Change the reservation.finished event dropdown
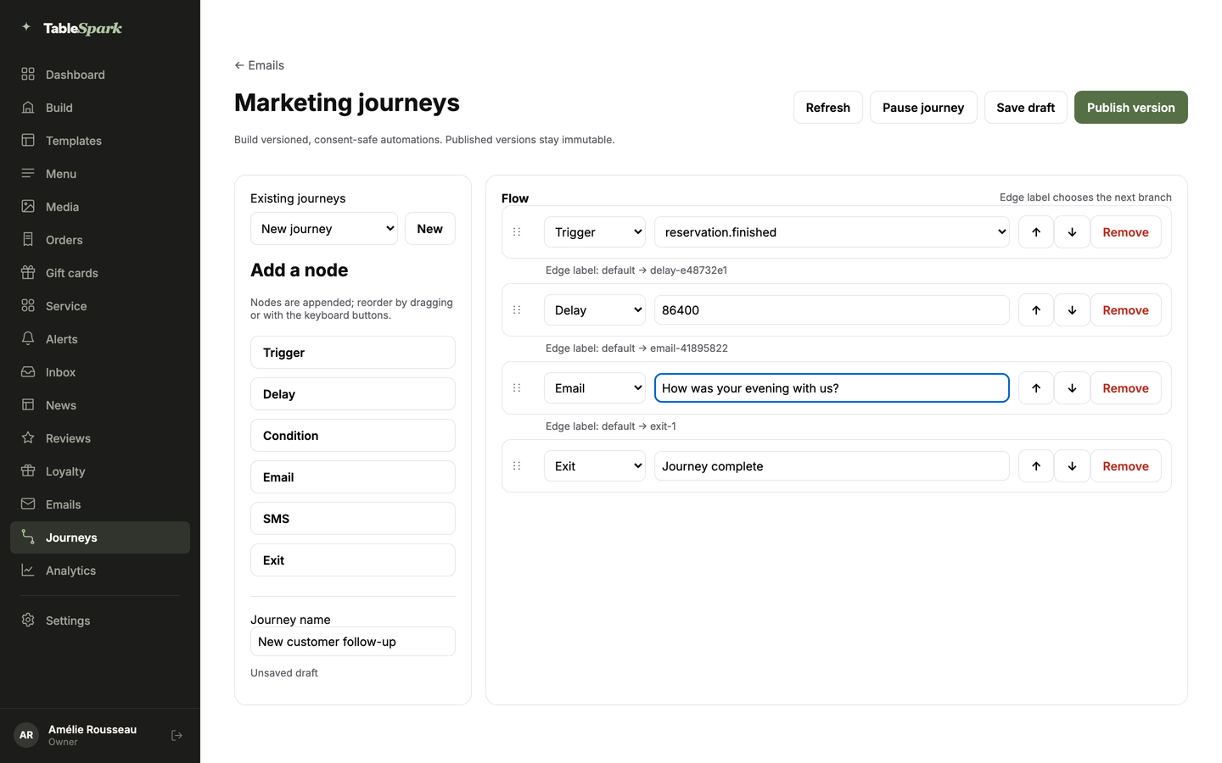Viewport: 1222px width, 763px height. 832,232
